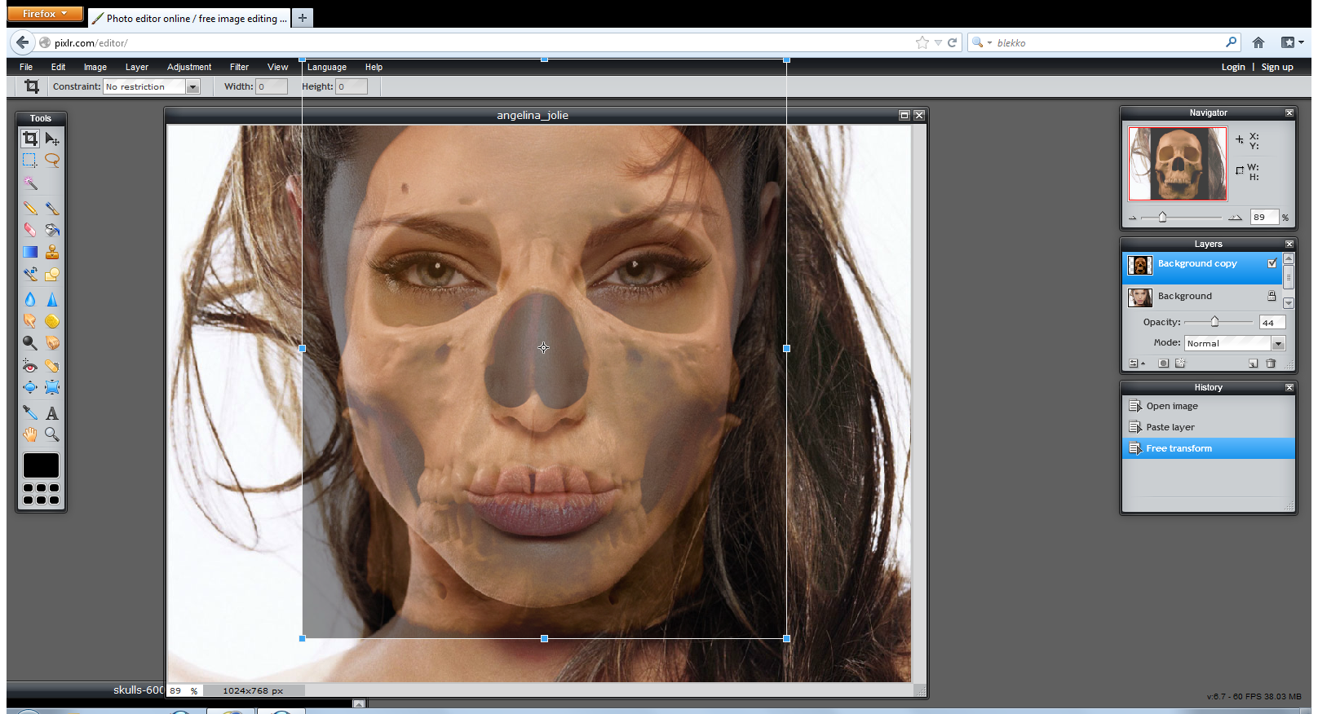Screen dimensions: 1318x714
Task: Select the Sharpen cone tool
Action: pos(52,299)
